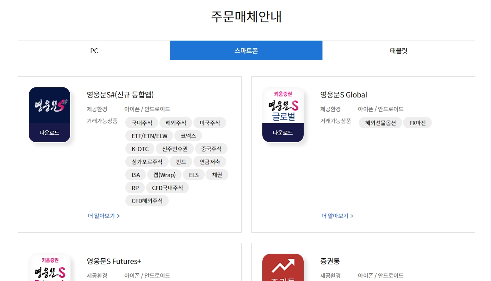Click 아이폰 / 안드로이드 text in 영웅문S Global card
Viewport: 491px width, 281px height.
tap(381, 109)
